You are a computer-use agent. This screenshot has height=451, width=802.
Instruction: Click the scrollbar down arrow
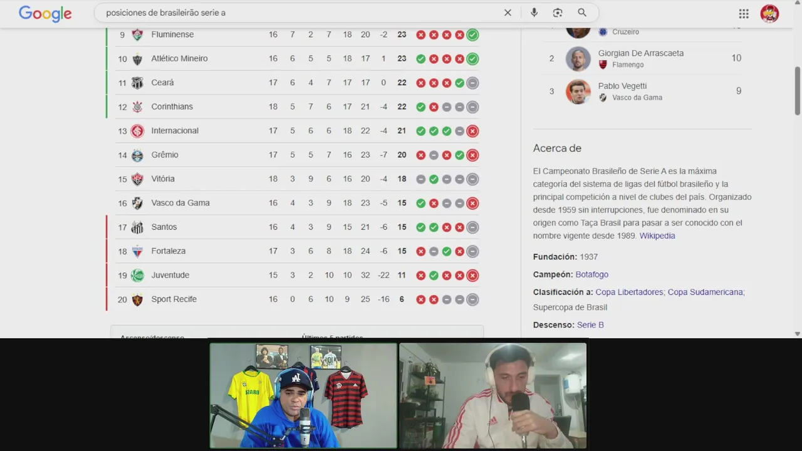(x=797, y=334)
